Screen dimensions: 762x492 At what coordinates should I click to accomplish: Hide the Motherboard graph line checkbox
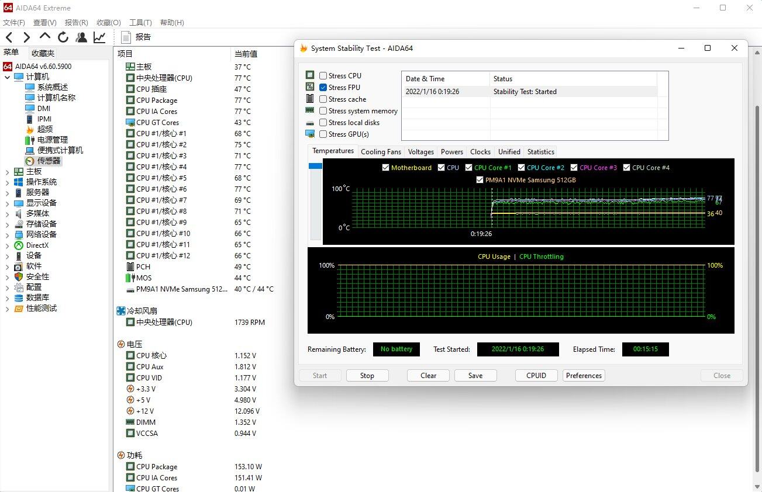(x=385, y=168)
